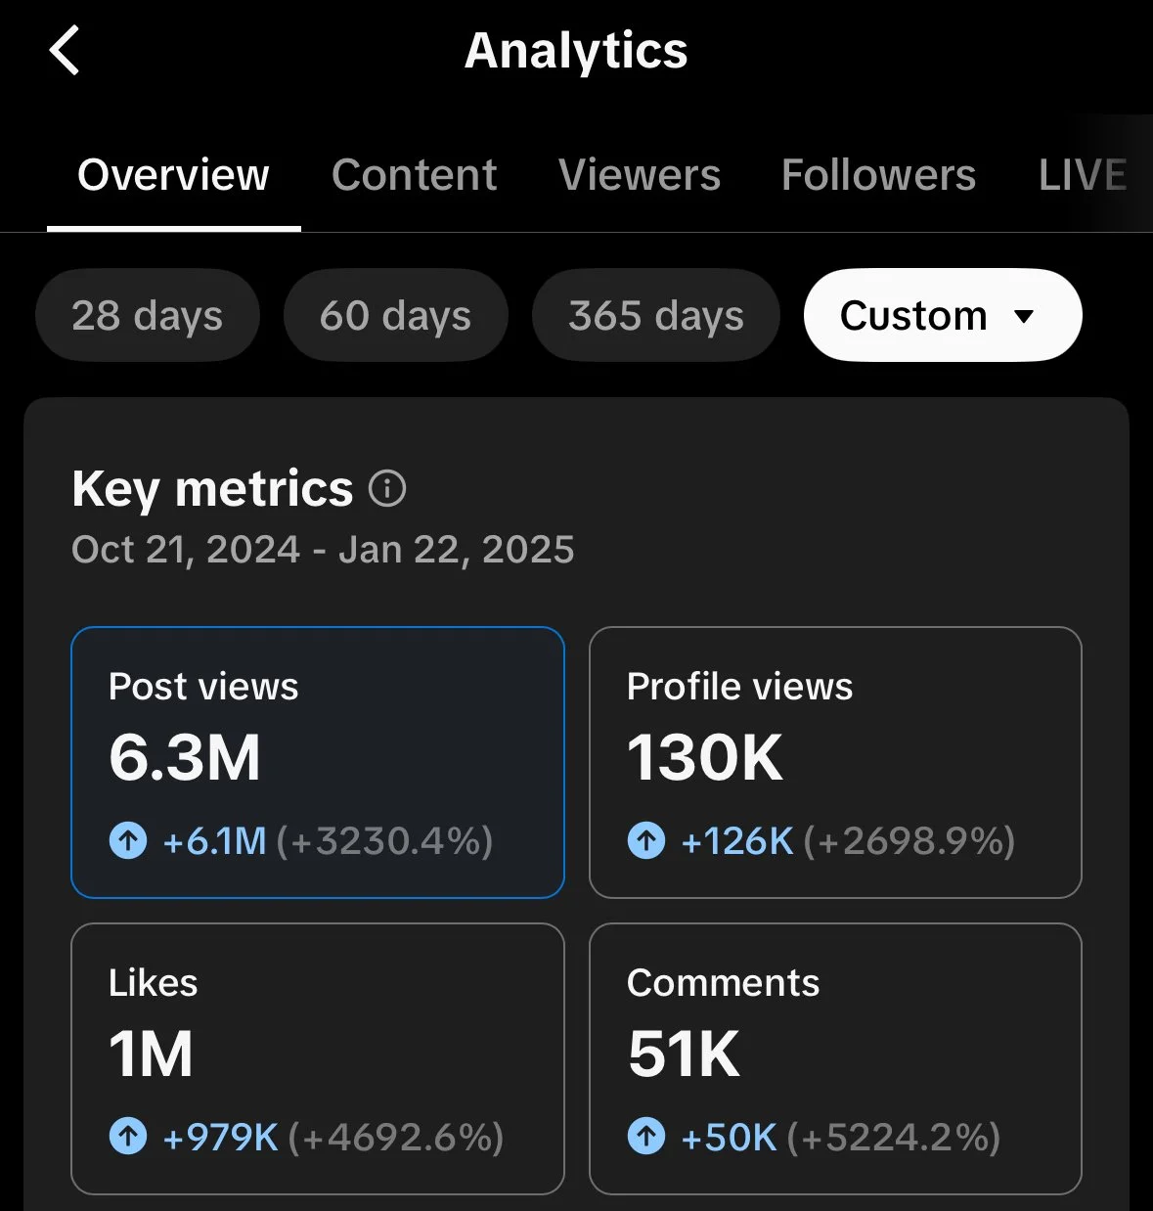The image size is (1153, 1211).
Task: Choose the 365 days range
Action: pos(655,315)
